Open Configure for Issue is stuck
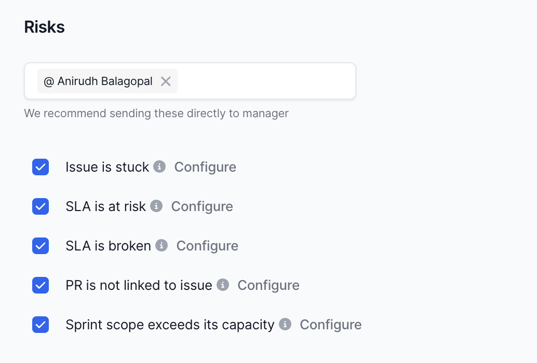Image resolution: width=537 pixels, height=363 pixels. click(x=205, y=167)
